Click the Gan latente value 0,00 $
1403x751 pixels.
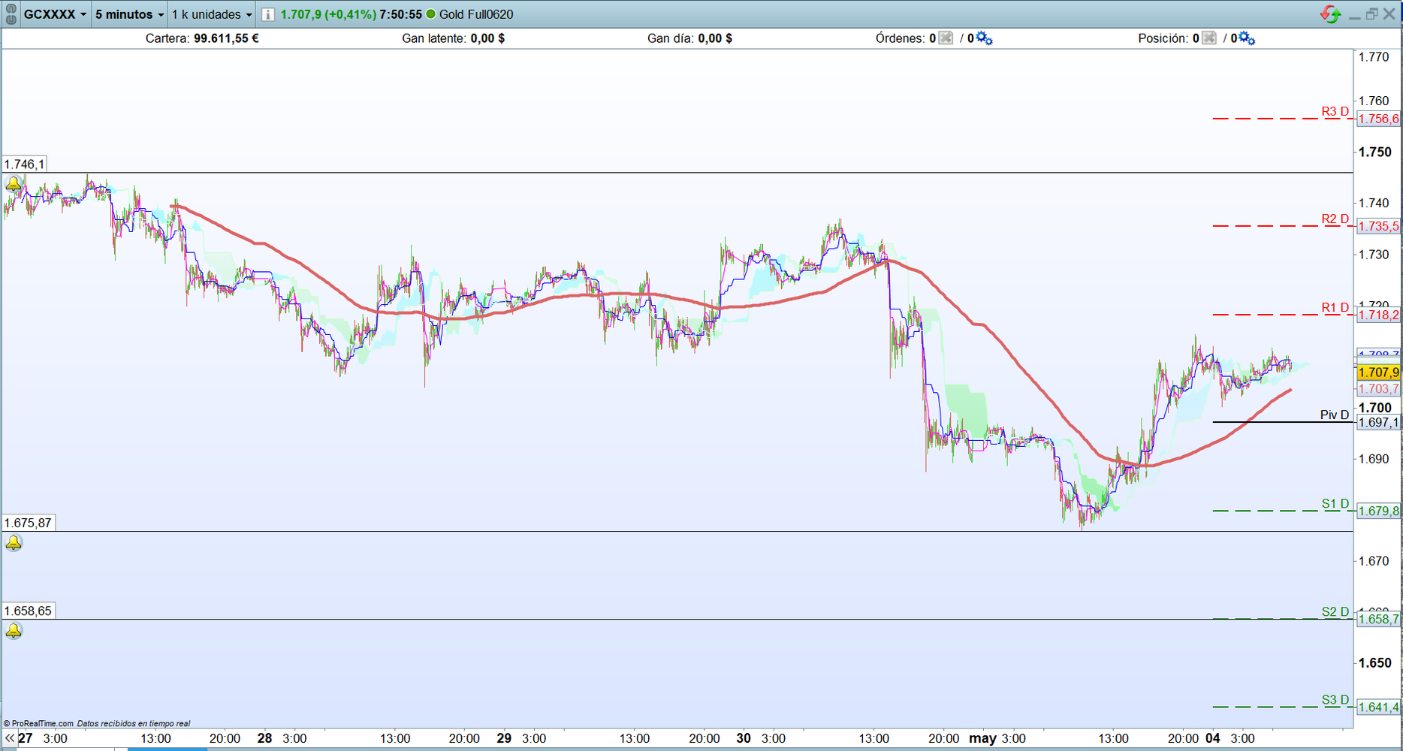point(487,38)
